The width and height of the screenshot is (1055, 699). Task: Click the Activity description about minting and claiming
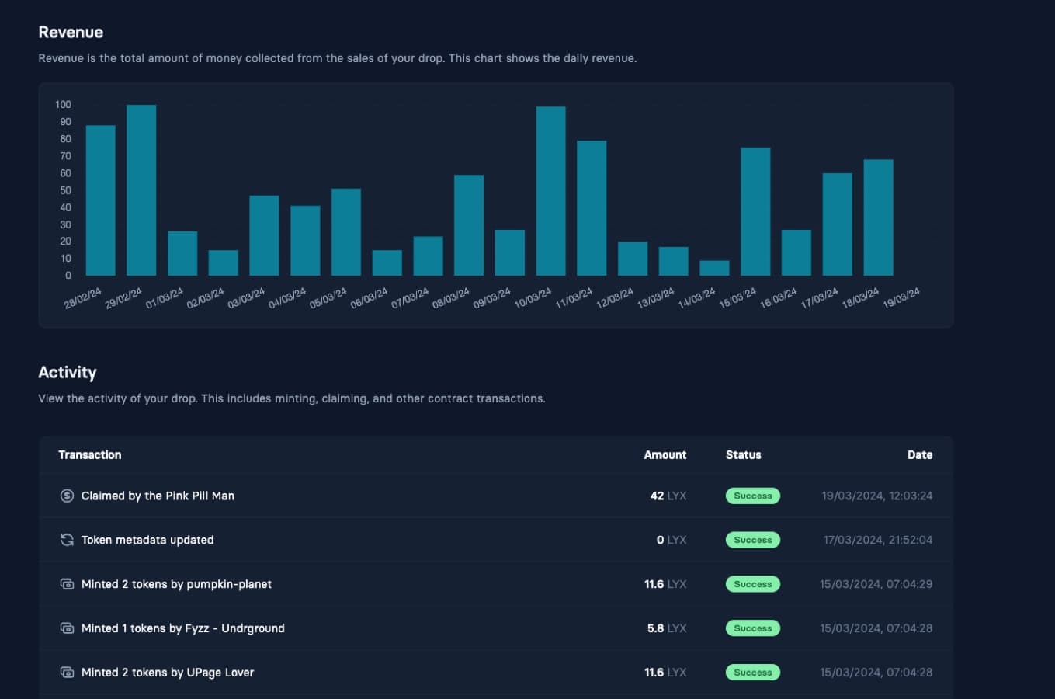pyautogui.click(x=292, y=398)
